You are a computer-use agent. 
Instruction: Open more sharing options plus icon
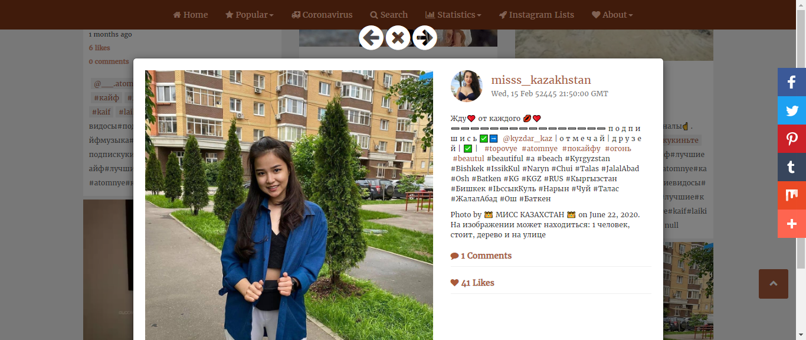click(x=792, y=224)
